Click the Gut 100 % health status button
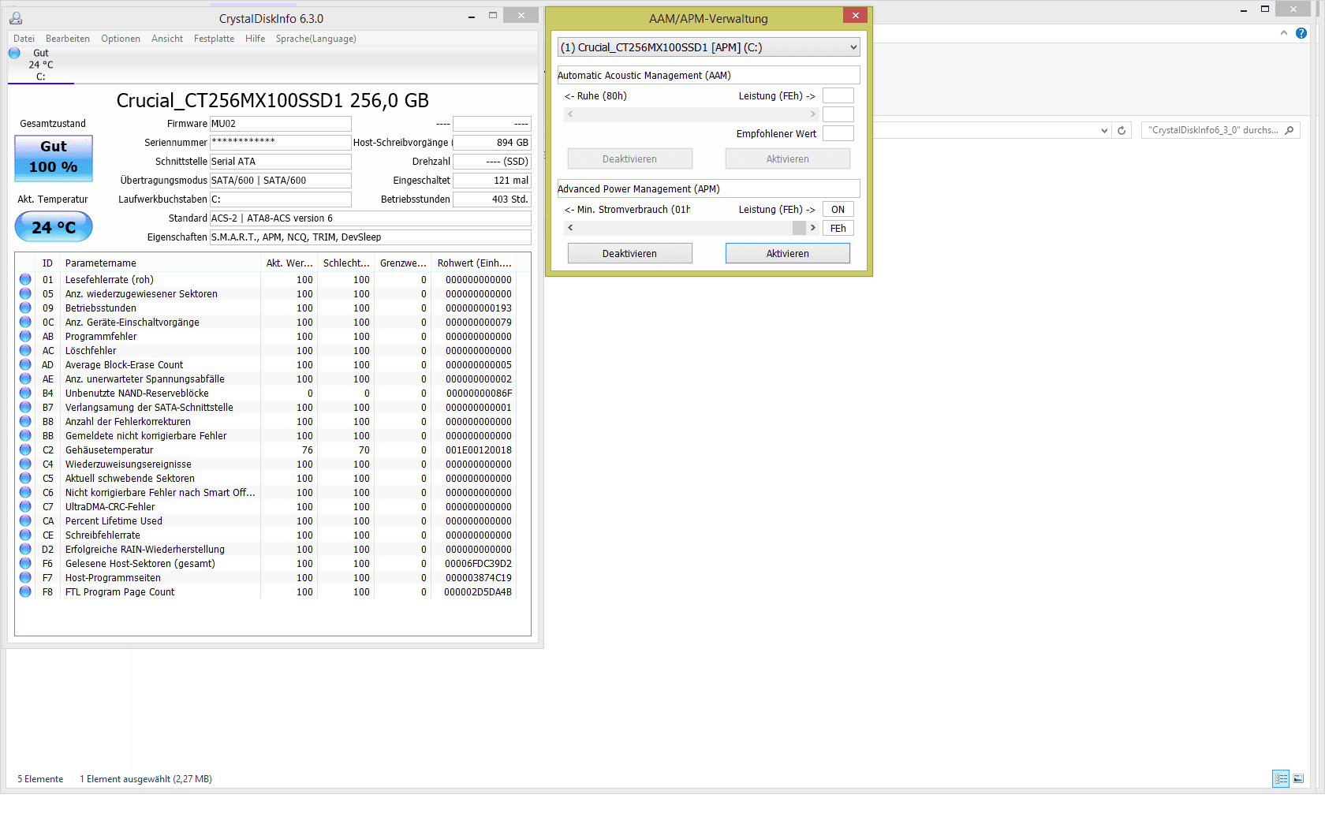The width and height of the screenshot is (1325, 828). (54, 159)
